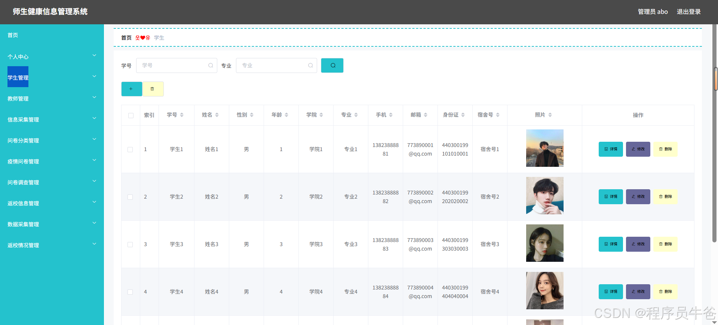
Task: Sort by 照片 column arrows
Action: click(550, 115)
